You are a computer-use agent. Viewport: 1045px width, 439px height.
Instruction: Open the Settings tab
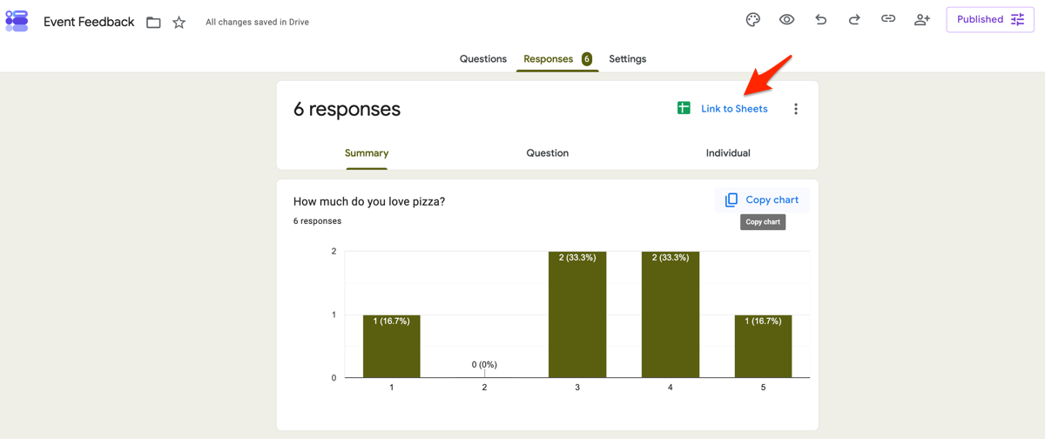tap(628, 59)
